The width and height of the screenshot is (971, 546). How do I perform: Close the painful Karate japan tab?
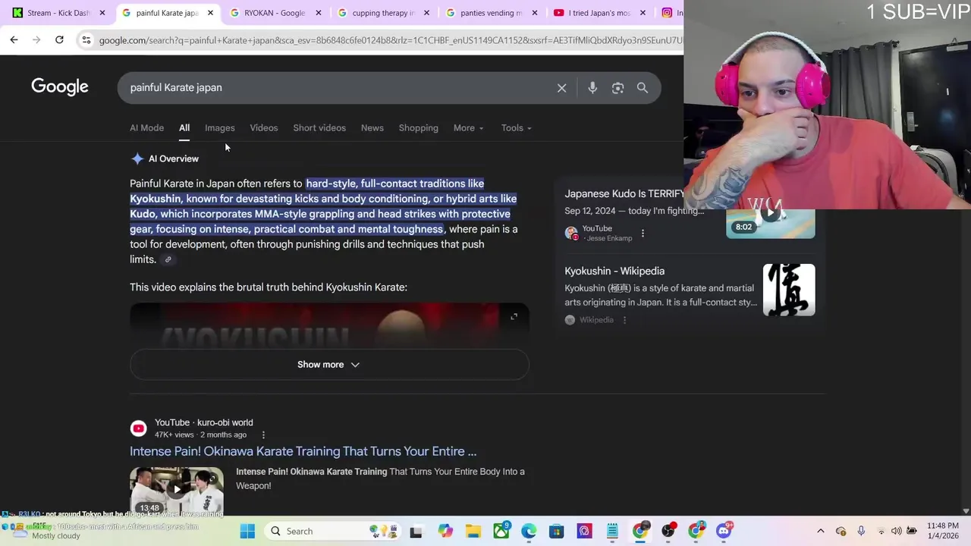(x=210, y=13)
